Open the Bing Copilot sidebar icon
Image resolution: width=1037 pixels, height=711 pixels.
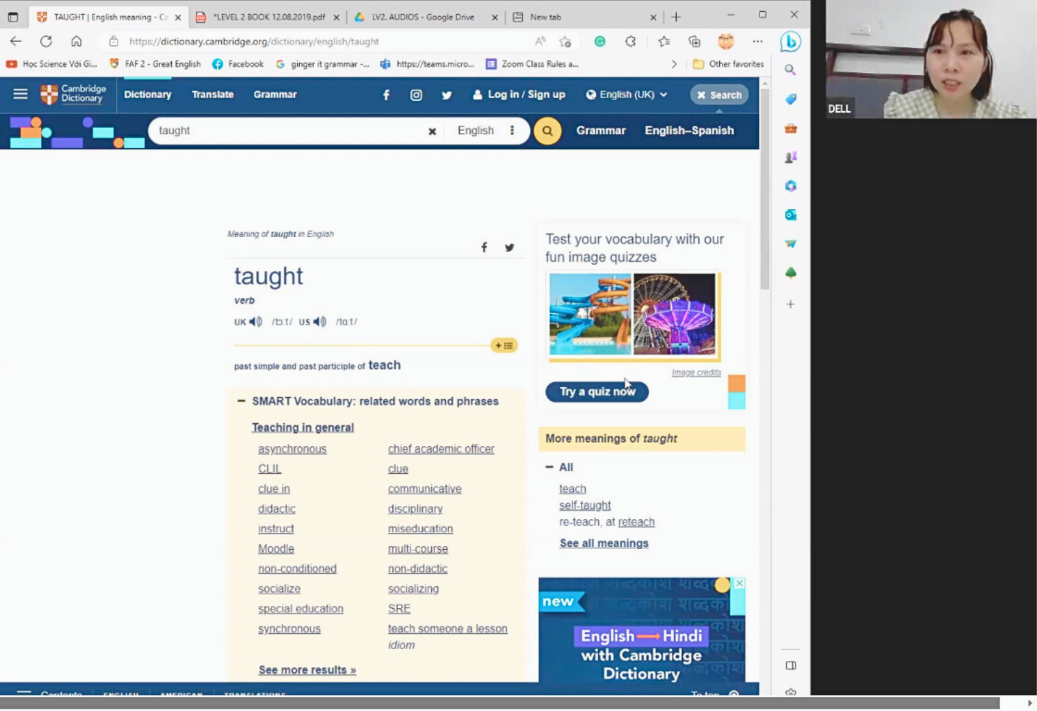(x=790, y=42)
